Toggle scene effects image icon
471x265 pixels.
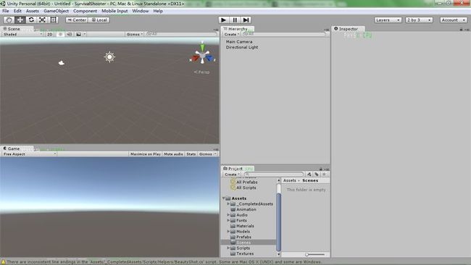(x=78, y=34)
